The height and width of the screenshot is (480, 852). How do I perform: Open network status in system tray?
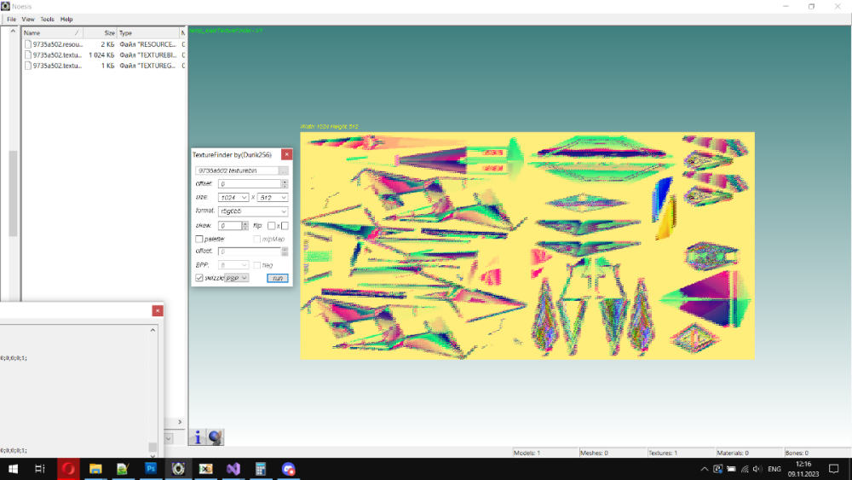coord(745,469)
